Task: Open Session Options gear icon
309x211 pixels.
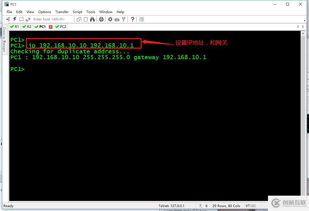Action: (x=110, y=19)
